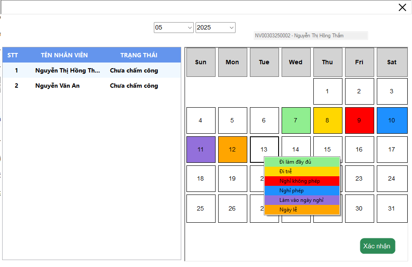
Task: Click the Wed weekday header
Action: point(296,62)
